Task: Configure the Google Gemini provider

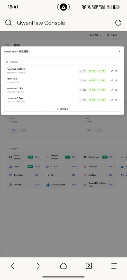Action: (75, 157)
